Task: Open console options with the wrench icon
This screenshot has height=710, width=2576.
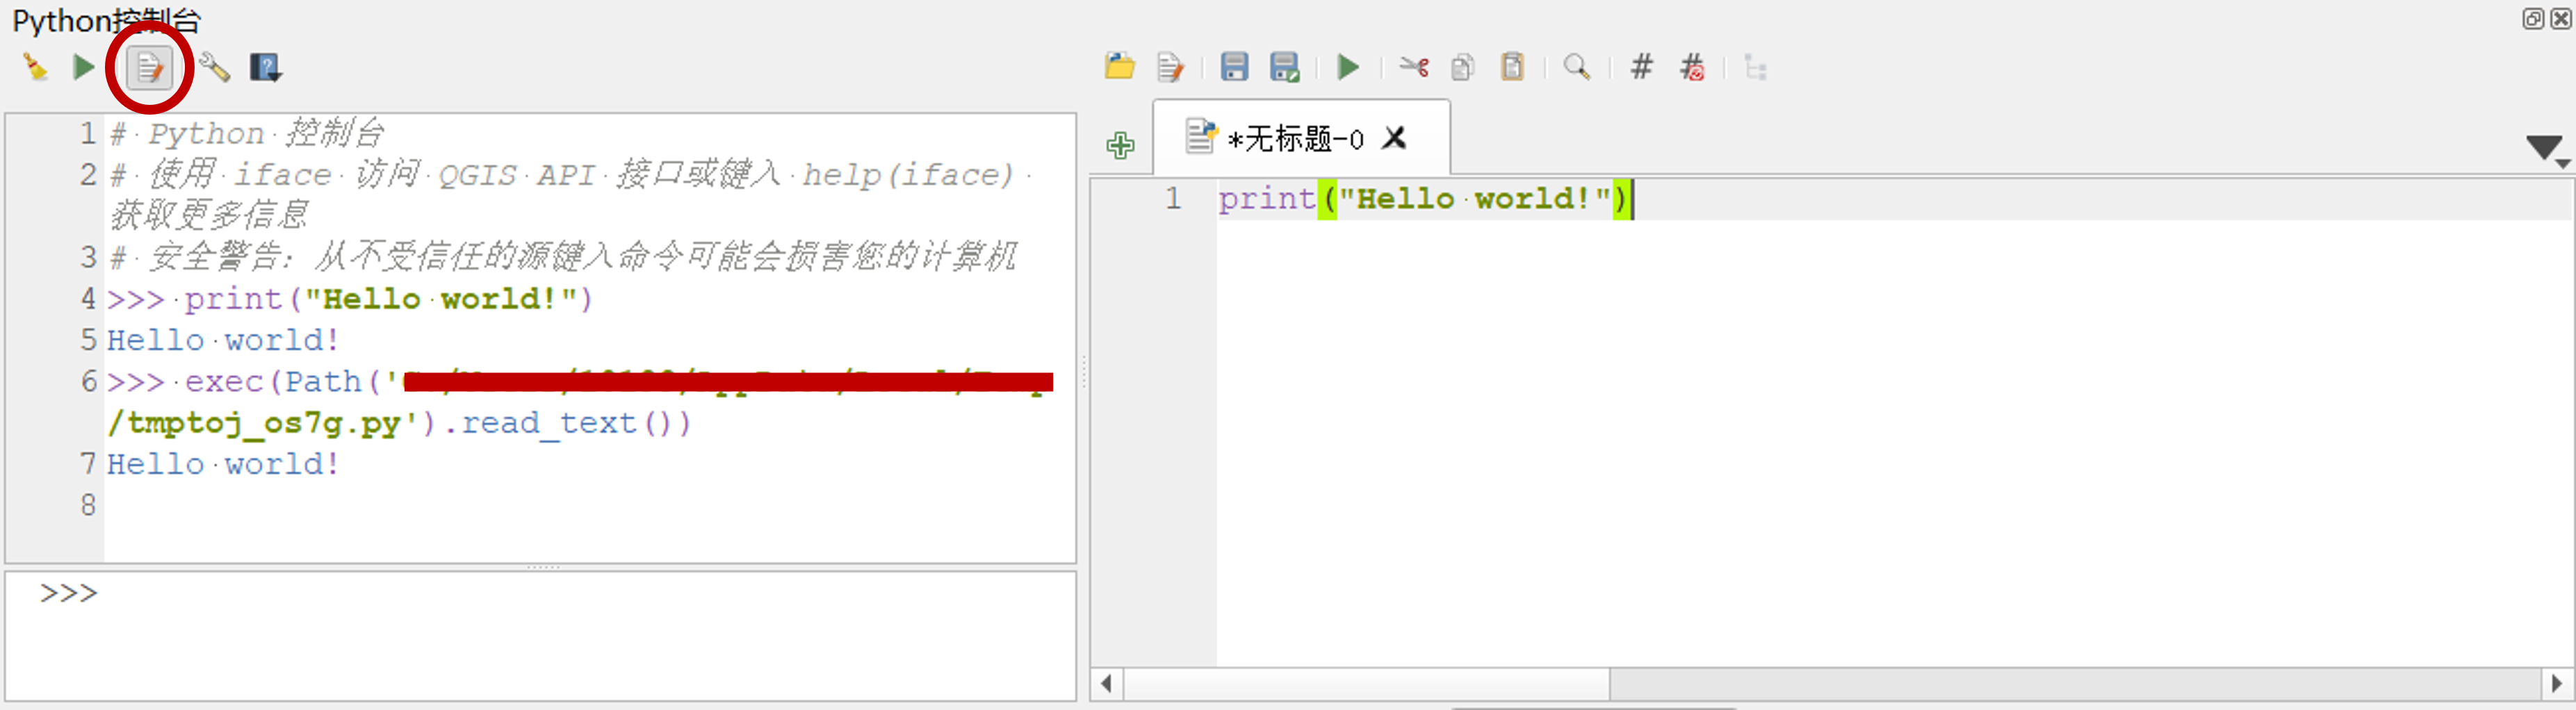Action: [214, 68]
